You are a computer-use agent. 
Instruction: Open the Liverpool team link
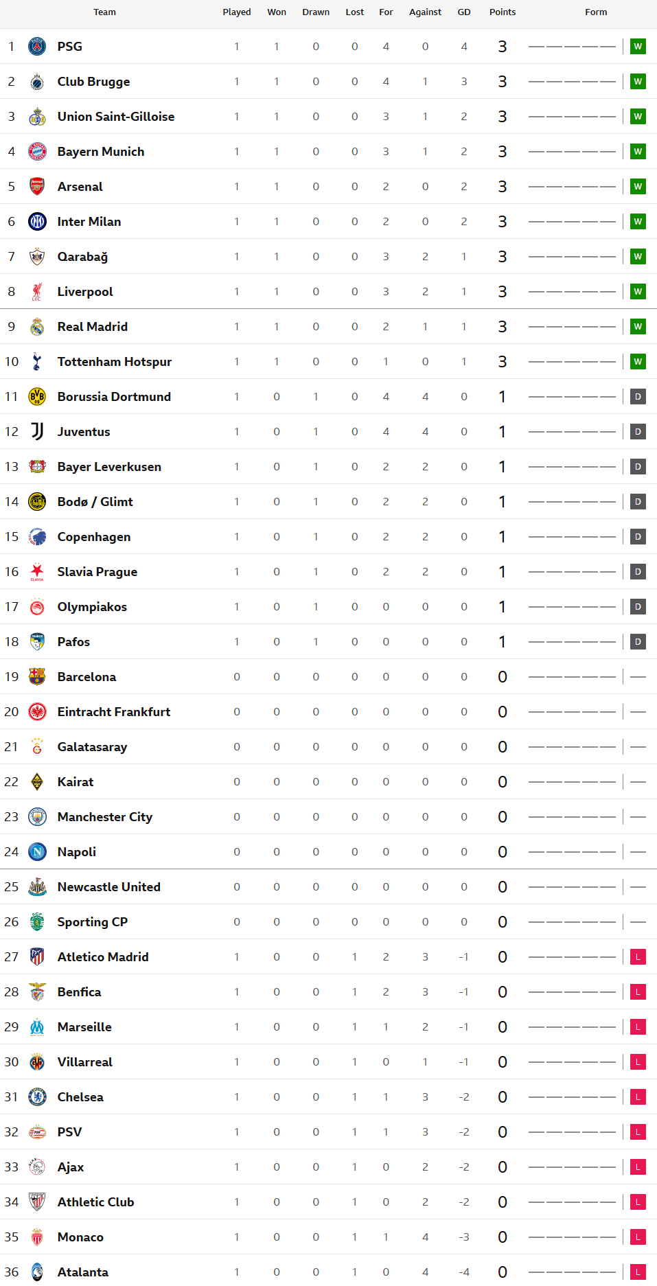(85, 292)
